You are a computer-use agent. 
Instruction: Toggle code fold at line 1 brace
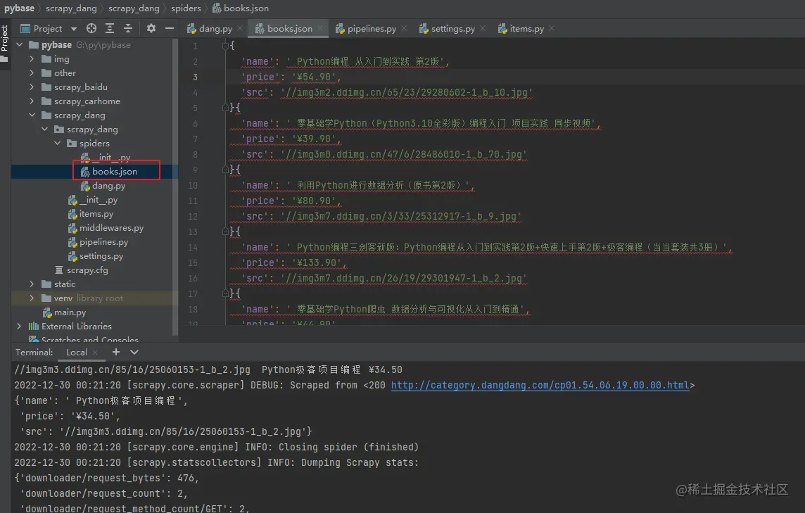pos(225,46)
